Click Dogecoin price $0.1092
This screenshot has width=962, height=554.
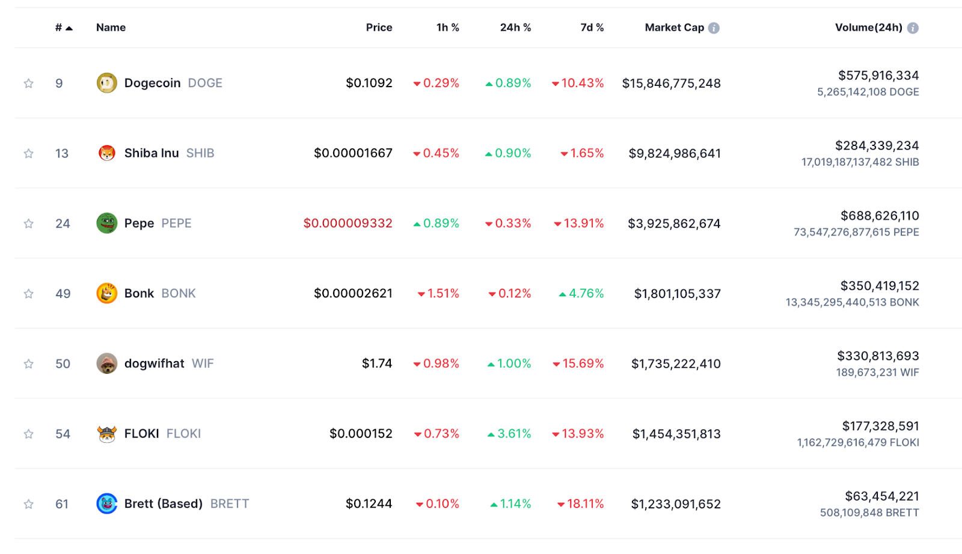tap(369, 83)
